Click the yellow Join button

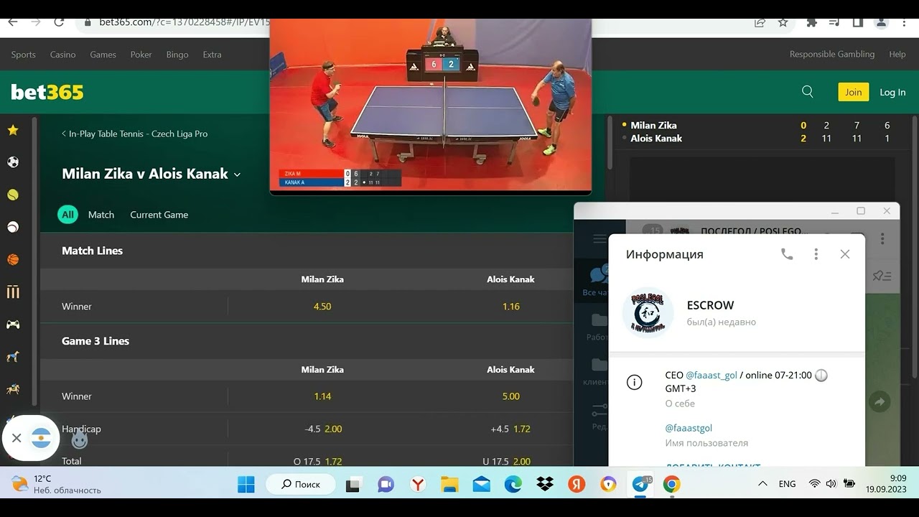(x=853, y=92)
